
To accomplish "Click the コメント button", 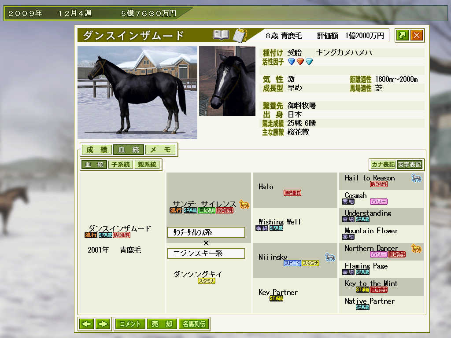I will (130, 324).
